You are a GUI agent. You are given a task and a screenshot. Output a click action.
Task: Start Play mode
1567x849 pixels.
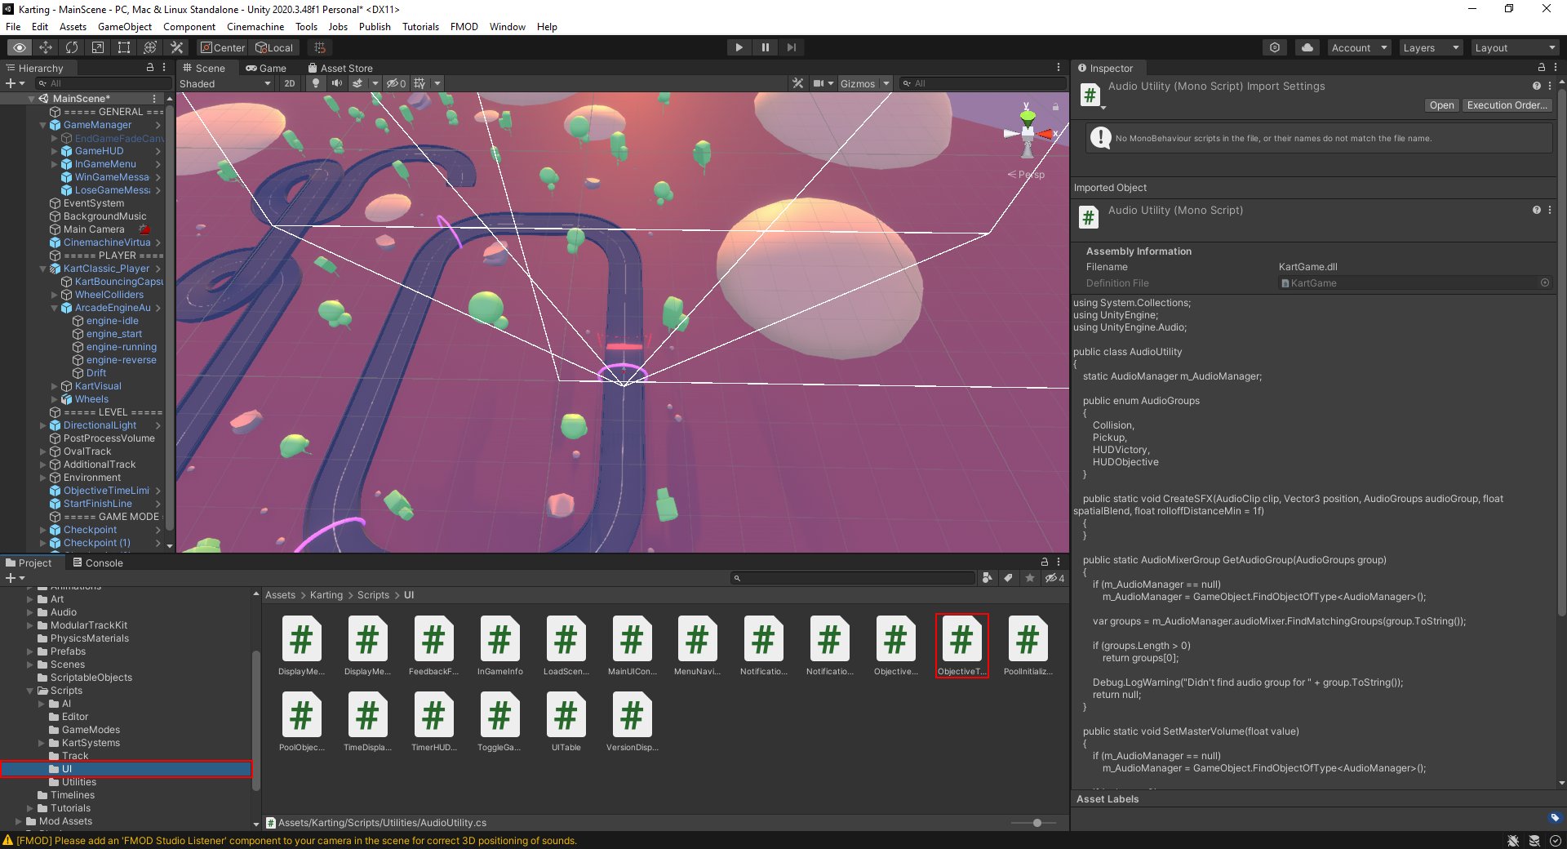739,47
